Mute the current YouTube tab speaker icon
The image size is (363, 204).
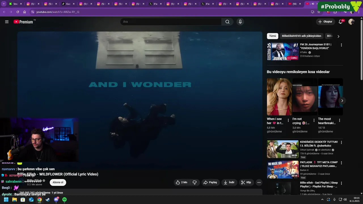(313, 4)
